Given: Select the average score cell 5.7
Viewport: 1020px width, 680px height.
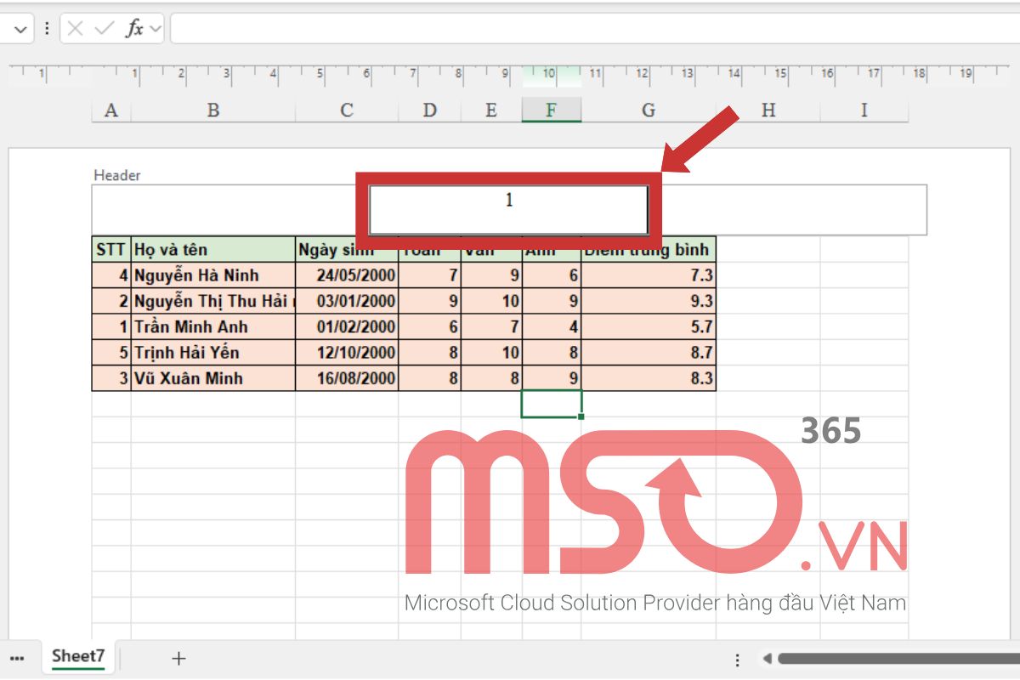Looking at the screenshot, I should click(x=649, y=326).
